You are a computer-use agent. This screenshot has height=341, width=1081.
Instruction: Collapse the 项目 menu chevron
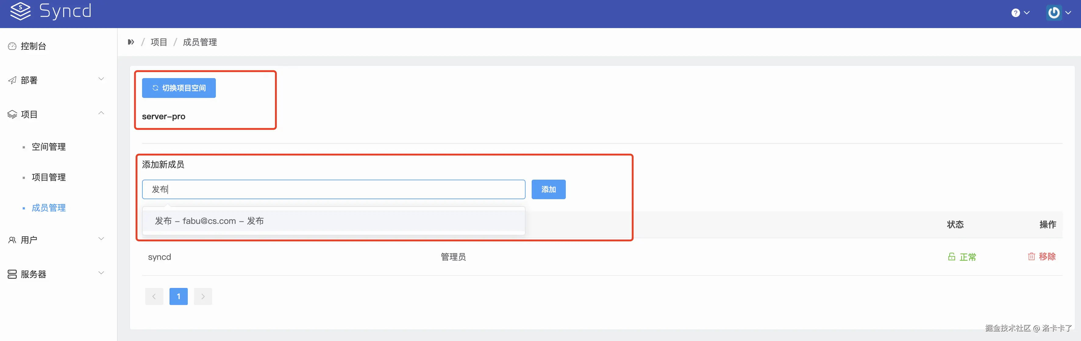[101, 113]
